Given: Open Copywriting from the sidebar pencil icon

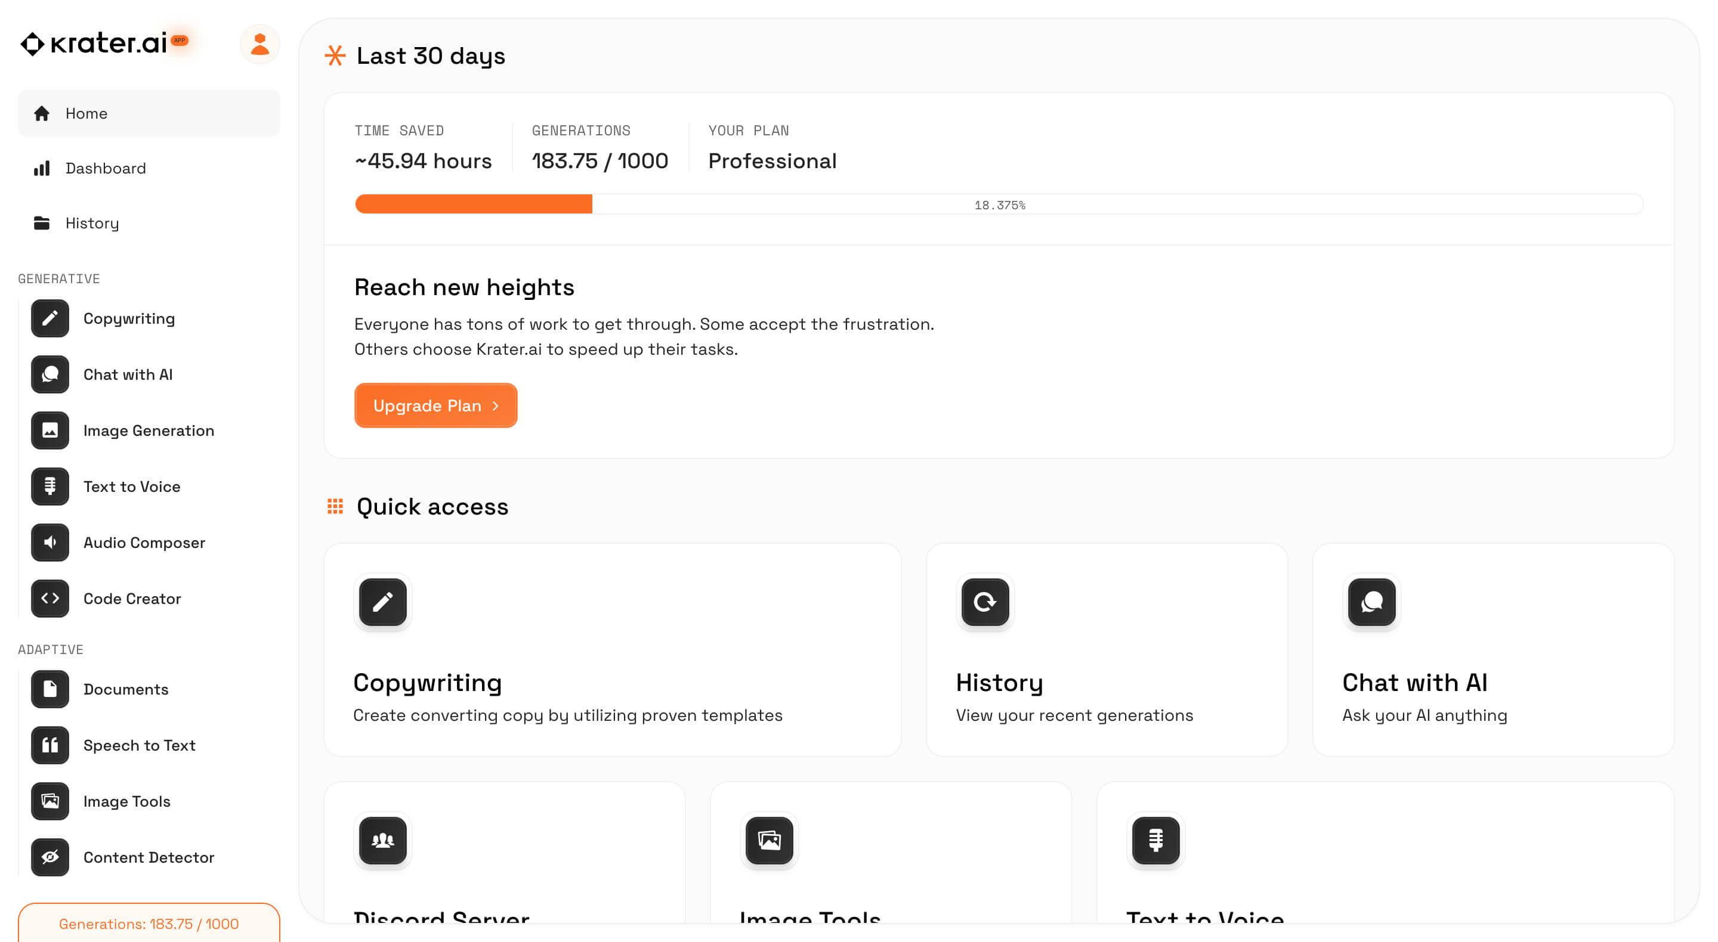Looking at the screenshot, I should 50,318.
